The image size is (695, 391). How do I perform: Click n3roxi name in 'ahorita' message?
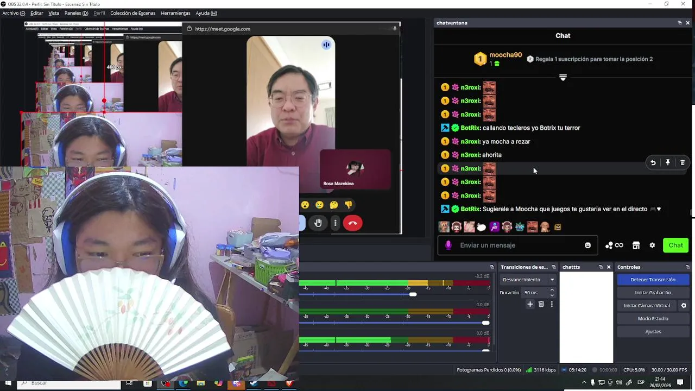pos(470,155)
